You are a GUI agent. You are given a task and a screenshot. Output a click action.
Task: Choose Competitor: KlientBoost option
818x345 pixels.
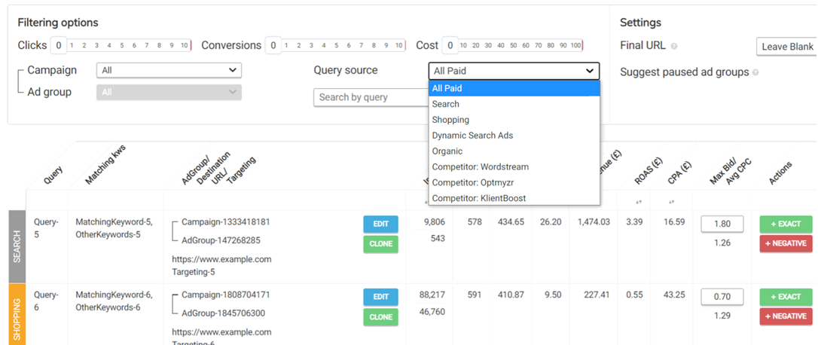coord(478,198)
